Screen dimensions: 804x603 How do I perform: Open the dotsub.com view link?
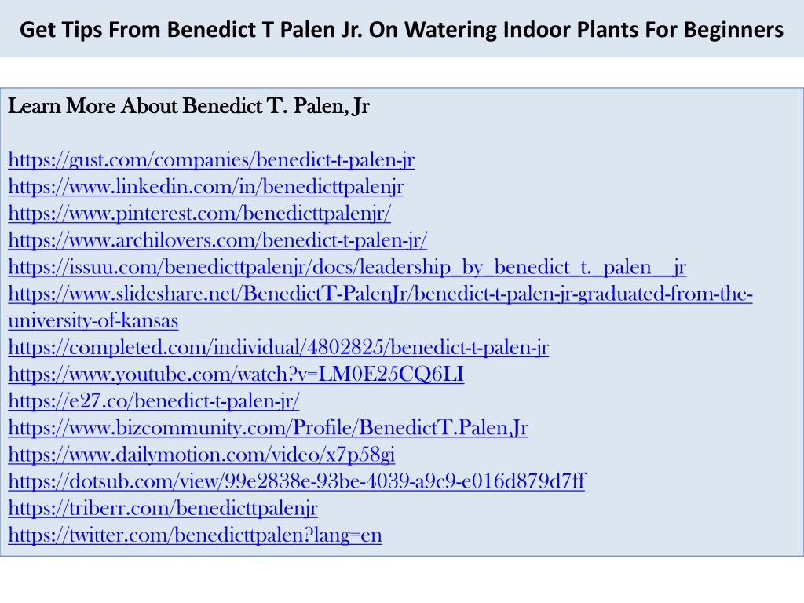coord(297,481)
